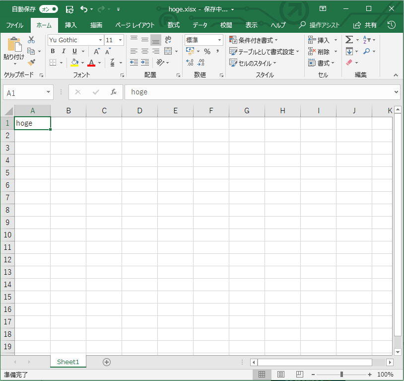Click 挿入 cells button in Cells group
Screen dimensions: 404x381
point(319,40)
